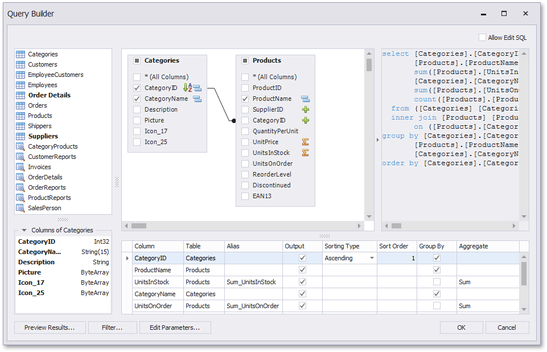Click the grouping icon next to CategoryName
The width and height of the screenshot is (547, 352).
coord(197,98)
